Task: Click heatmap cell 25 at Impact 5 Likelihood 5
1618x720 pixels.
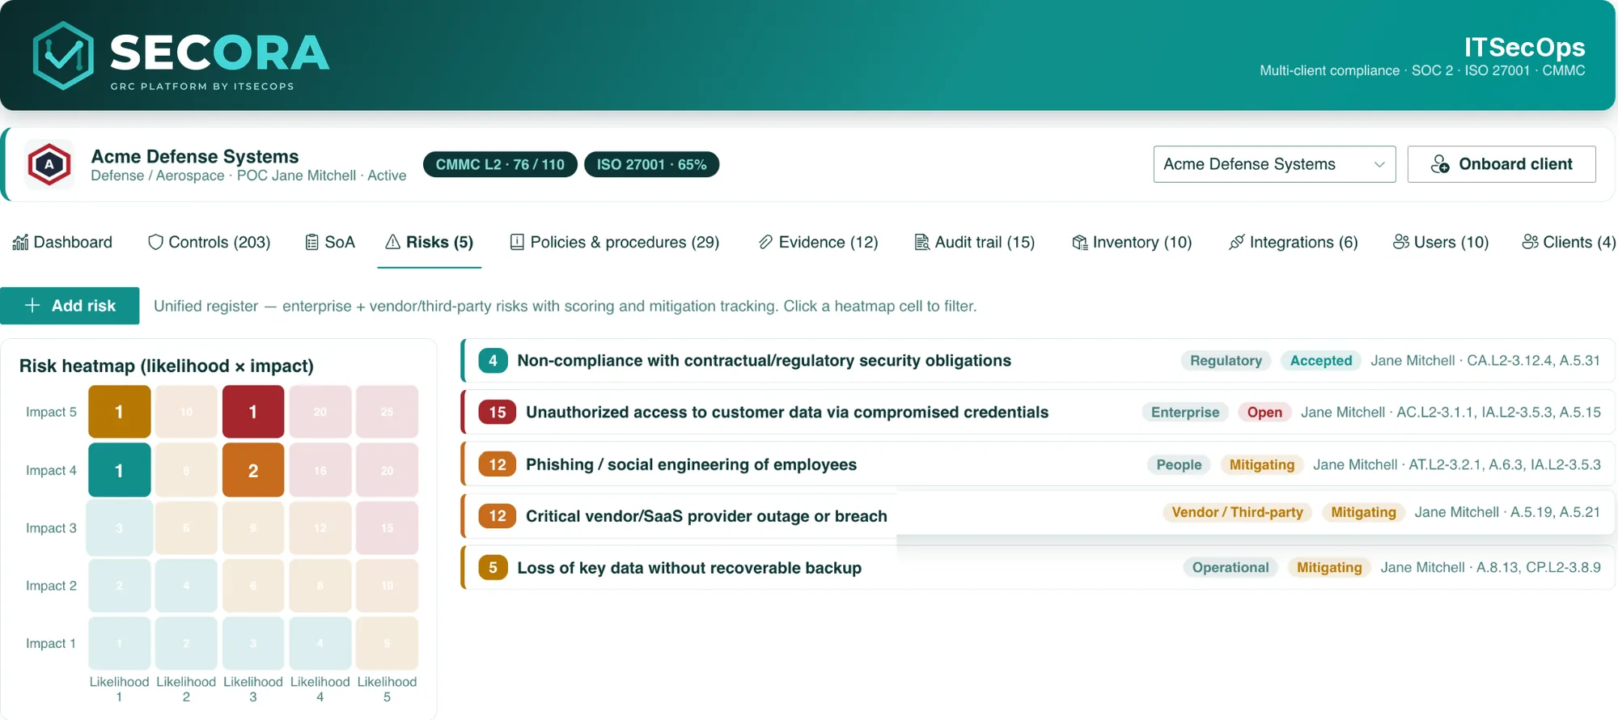Action: coord(387,412)
